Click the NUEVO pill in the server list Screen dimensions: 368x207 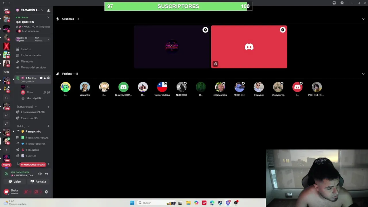tap(6, 165)
